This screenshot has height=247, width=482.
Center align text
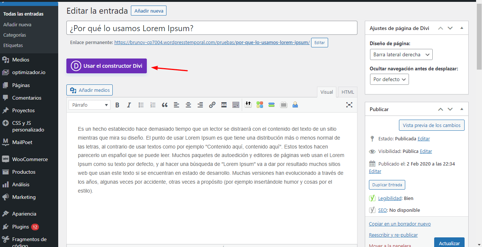188,105
